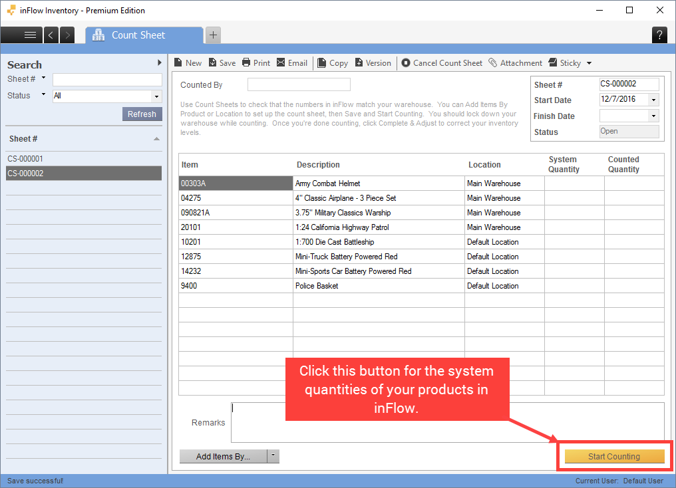Click the Start Date 12/7/2016 field
676x488 pixels.
(x=624, y=100)
